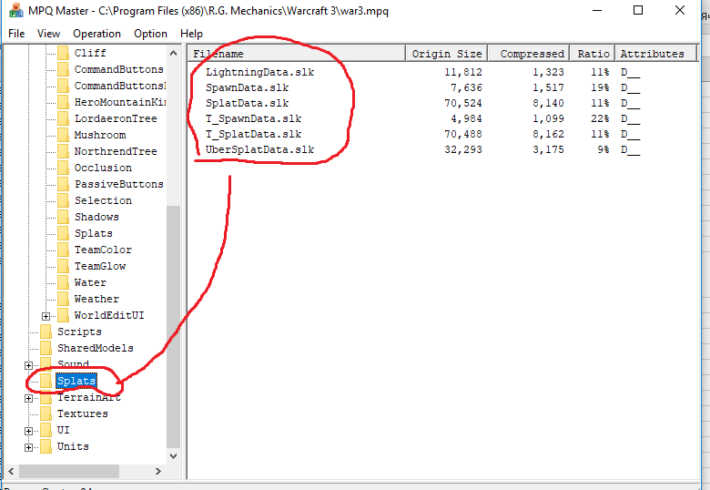Select the PassiveButtons folder icon
Screen dimensions: 710x490
64,184
